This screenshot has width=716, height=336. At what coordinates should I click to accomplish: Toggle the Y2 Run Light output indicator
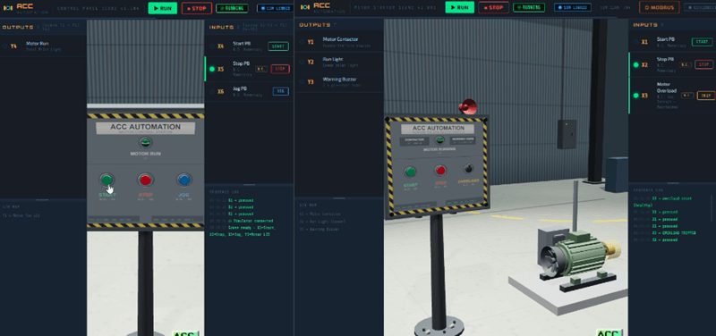point(302,62)
